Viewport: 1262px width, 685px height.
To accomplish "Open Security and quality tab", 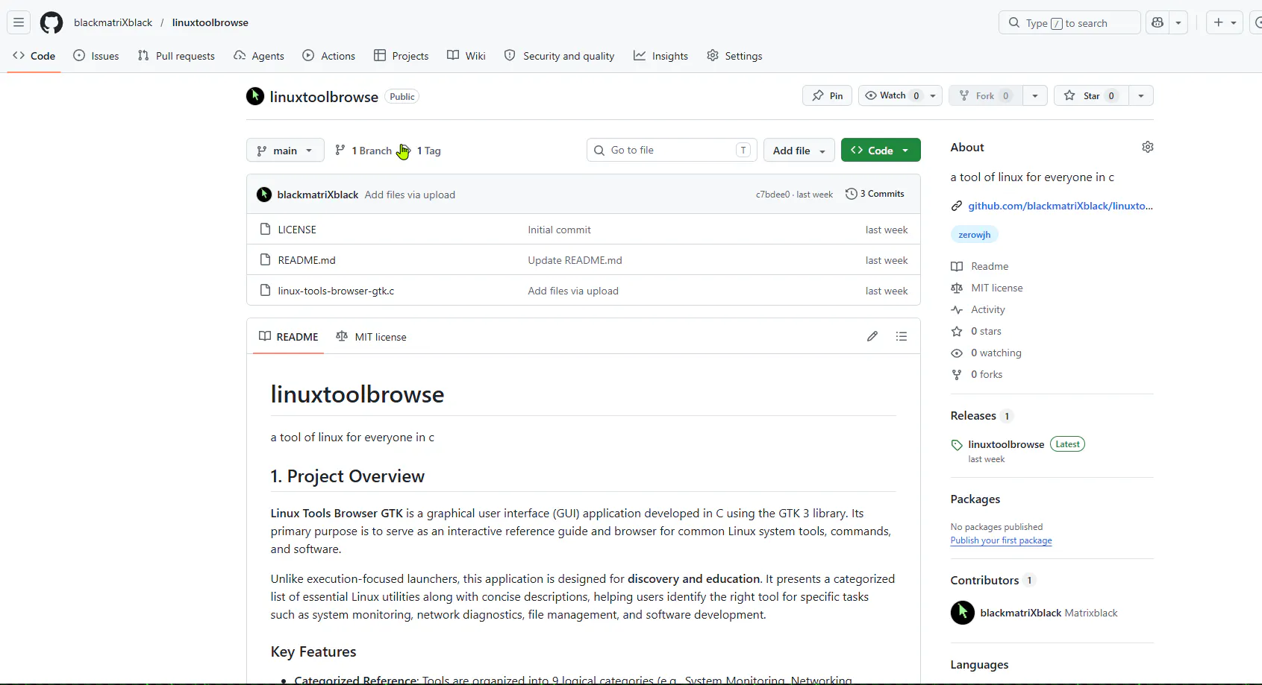I will coord(560,56).
